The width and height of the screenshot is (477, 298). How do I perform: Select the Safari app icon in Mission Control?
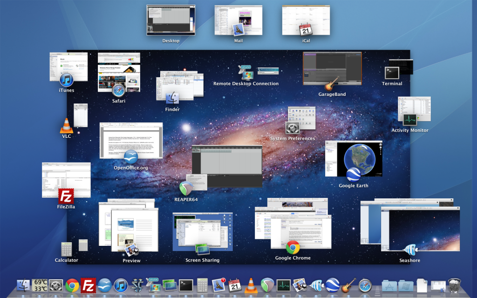119,91
